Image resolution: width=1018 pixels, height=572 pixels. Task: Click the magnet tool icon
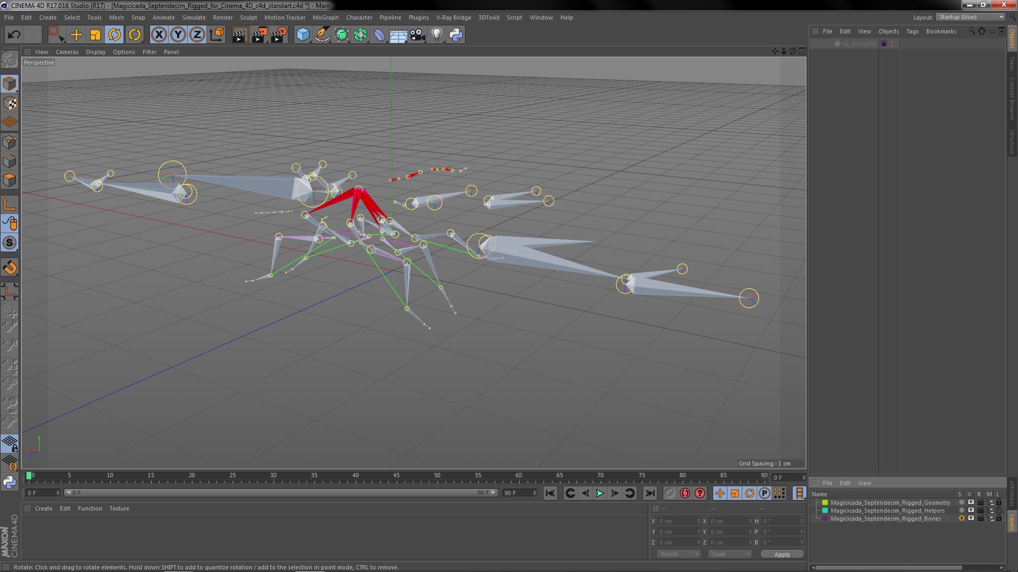(10, 267)
